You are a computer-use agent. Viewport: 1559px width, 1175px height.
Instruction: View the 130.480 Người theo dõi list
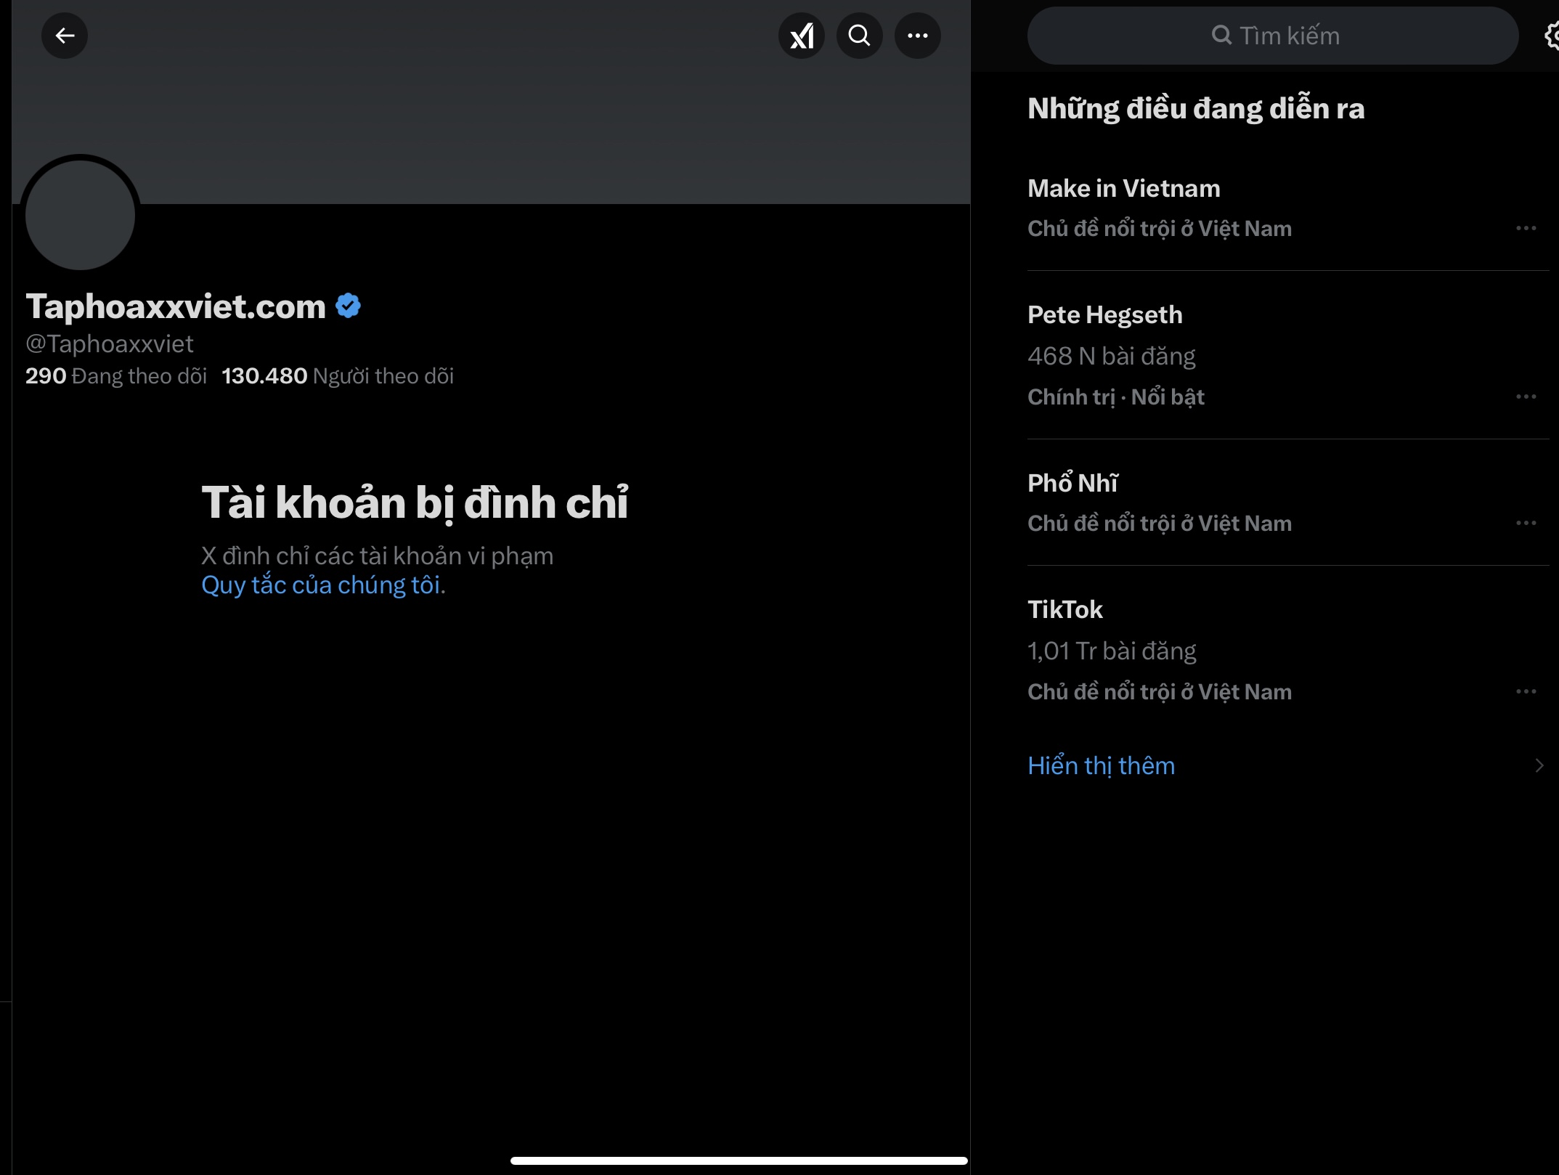click(x=338, y=376)
